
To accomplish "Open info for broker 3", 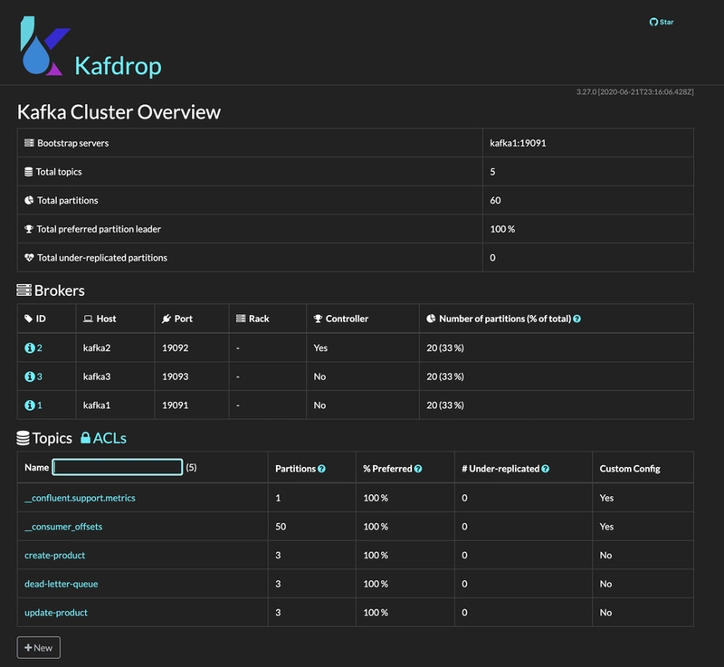I will [30, 376].
